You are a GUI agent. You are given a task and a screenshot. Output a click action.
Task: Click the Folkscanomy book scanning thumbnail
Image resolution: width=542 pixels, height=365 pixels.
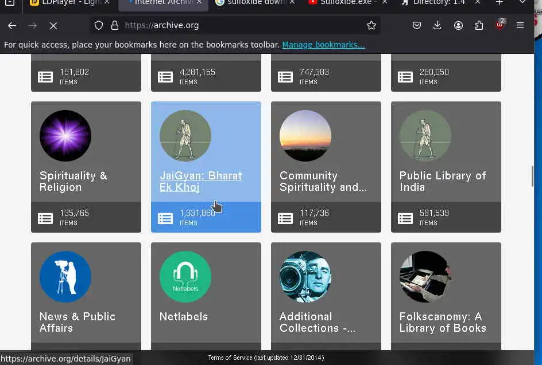tap(425, 277)
